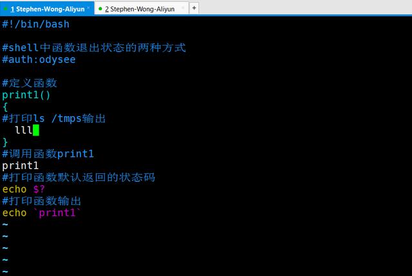The width and height of the screenshot is (412, 276).
Task: Click the "#!/bin/bash" shebang line
Action: point(36,24)
